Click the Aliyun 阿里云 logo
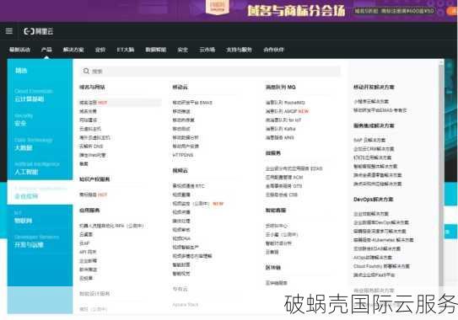 39,31
